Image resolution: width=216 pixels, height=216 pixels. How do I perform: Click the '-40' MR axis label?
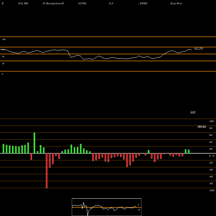click(211, 170)
